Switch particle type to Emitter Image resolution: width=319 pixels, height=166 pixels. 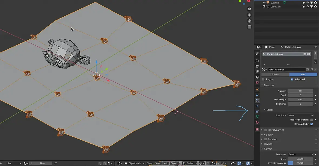pyautogui.click(x=275, y=74)
